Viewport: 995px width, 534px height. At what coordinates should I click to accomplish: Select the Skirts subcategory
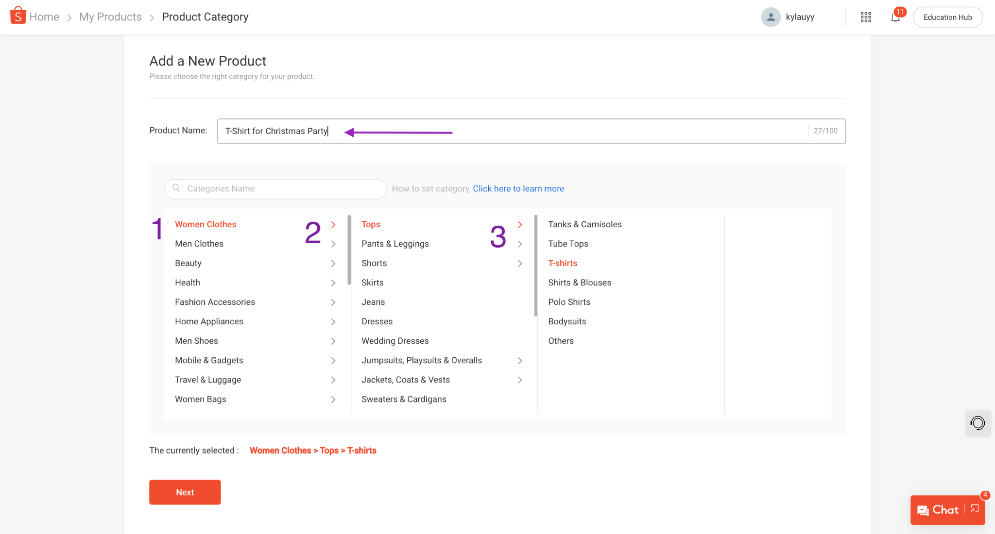click(x=373, y=283)
